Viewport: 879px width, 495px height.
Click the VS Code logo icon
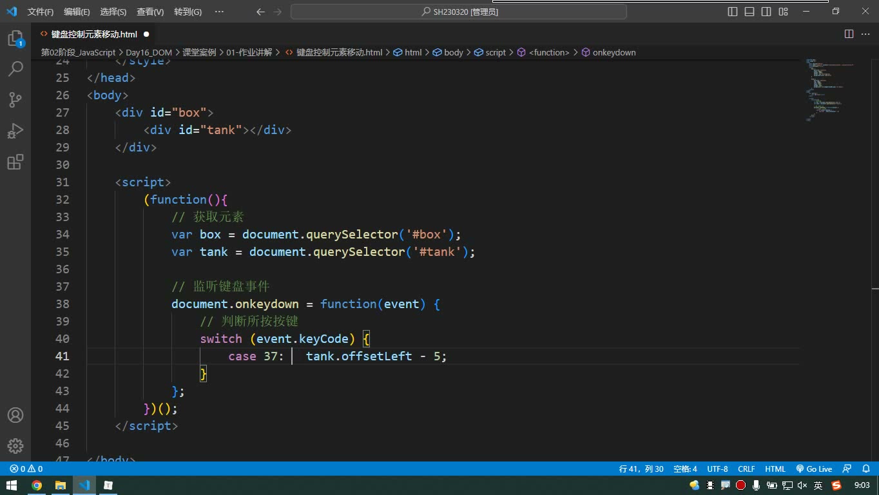point(12,12)
